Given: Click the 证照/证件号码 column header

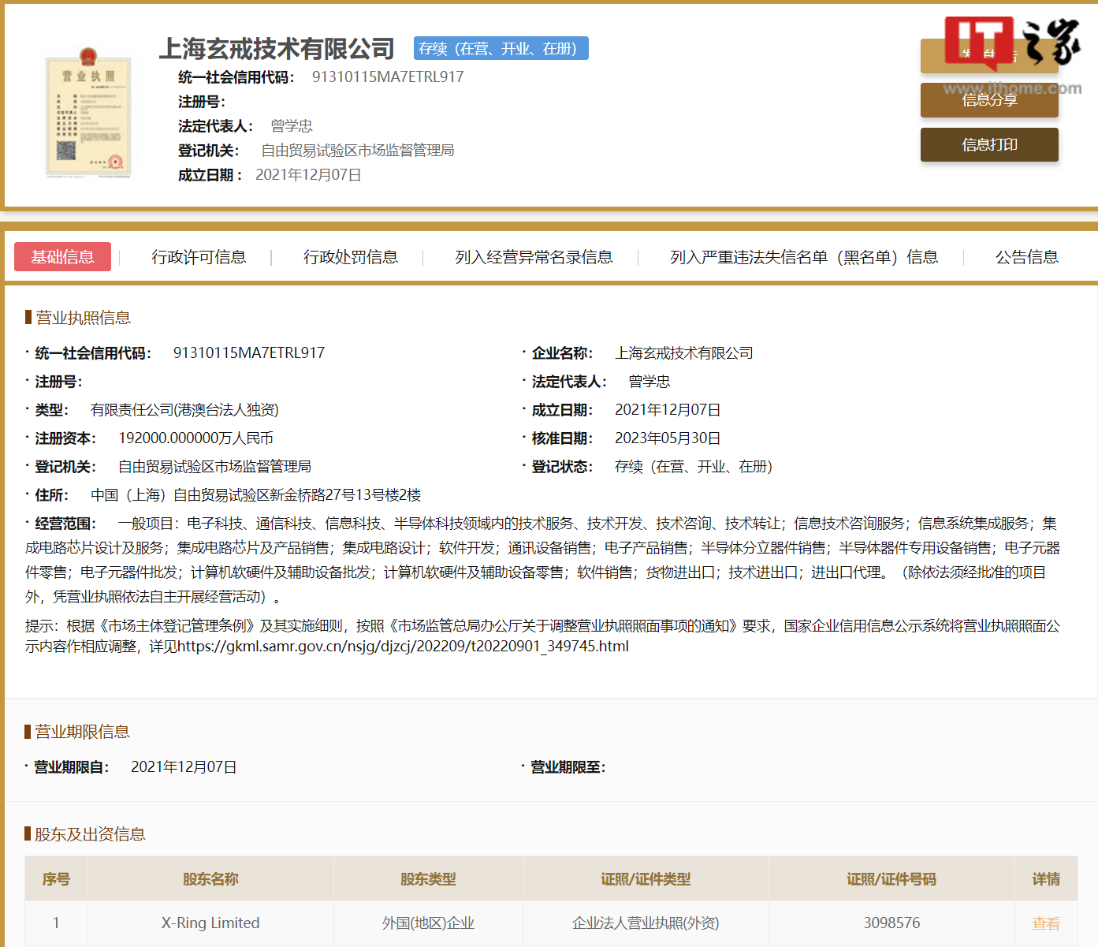Looking at the screenshot, I should tap(891, 879).
